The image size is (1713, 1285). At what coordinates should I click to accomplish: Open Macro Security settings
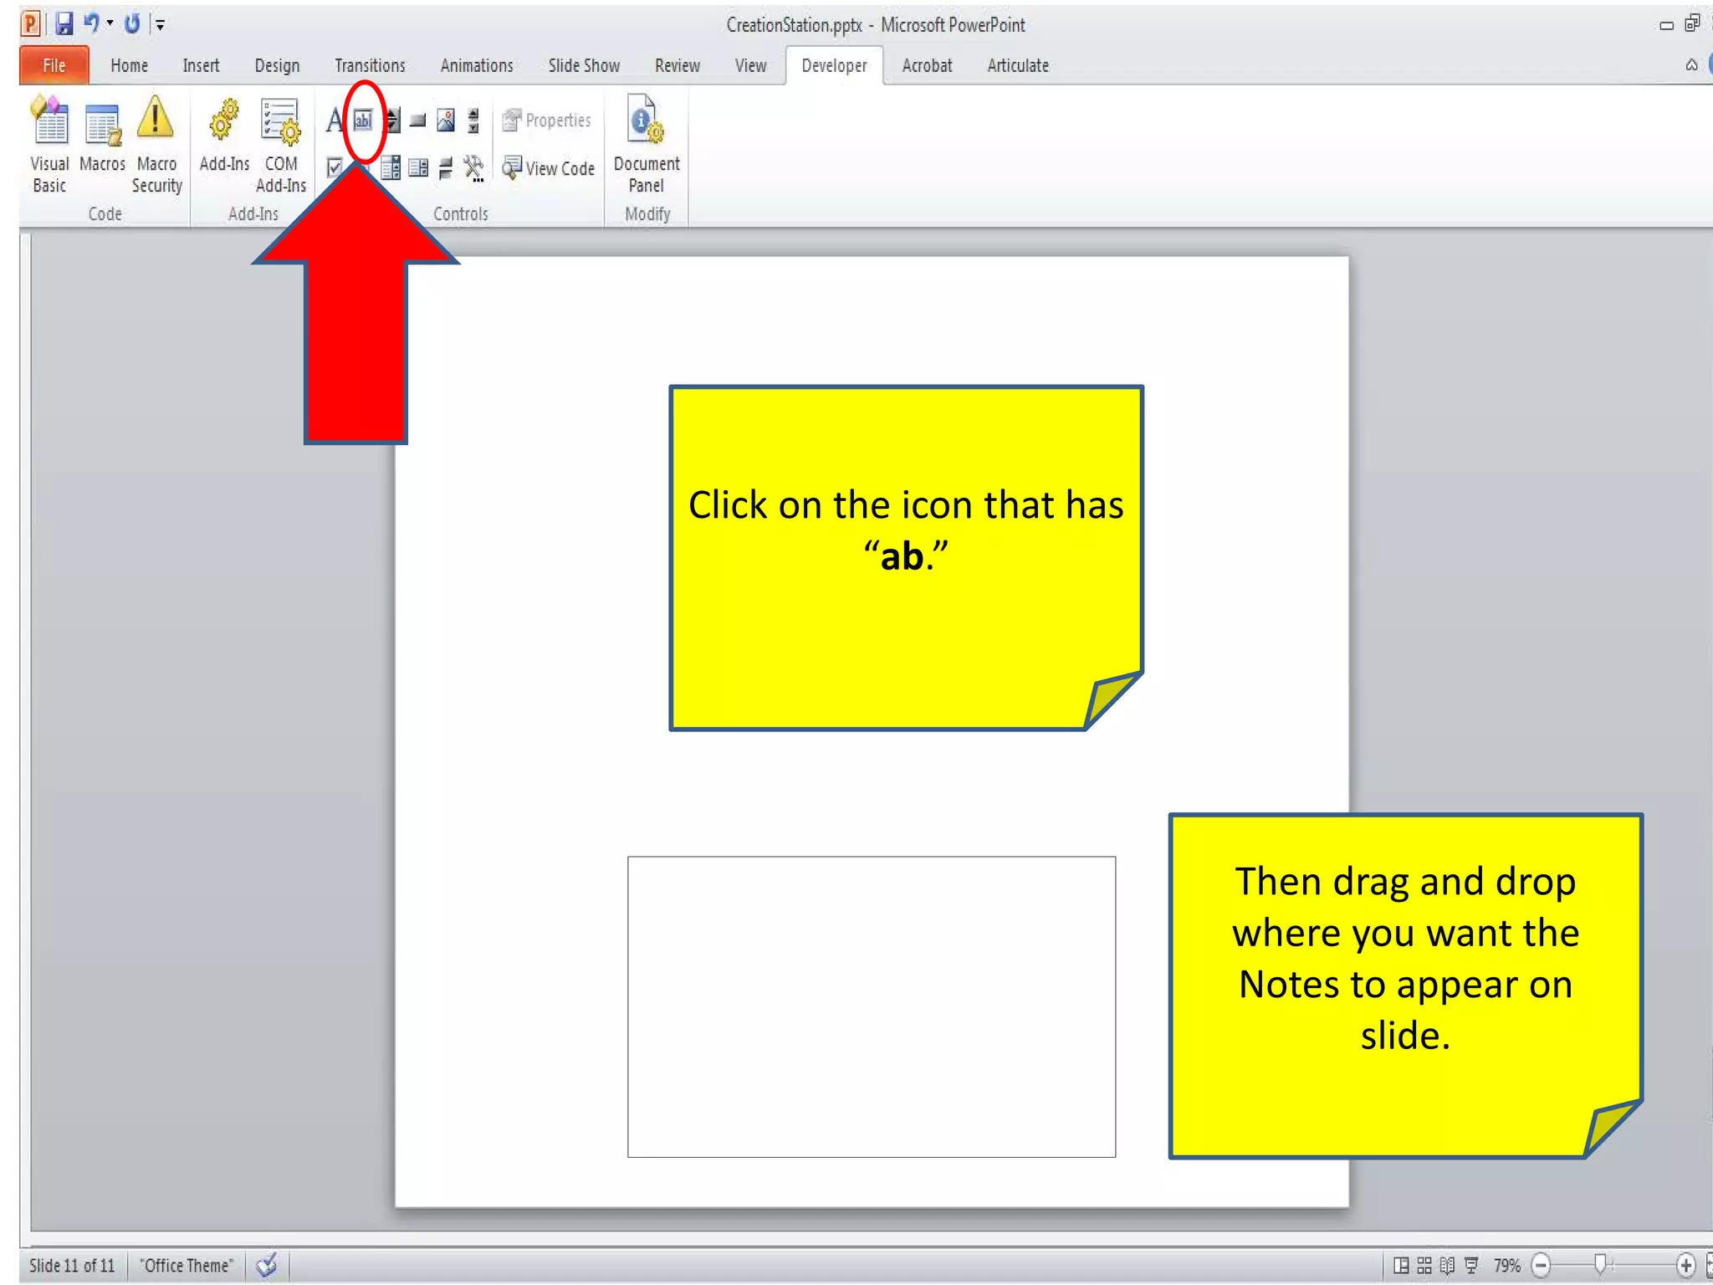[156, 145]
